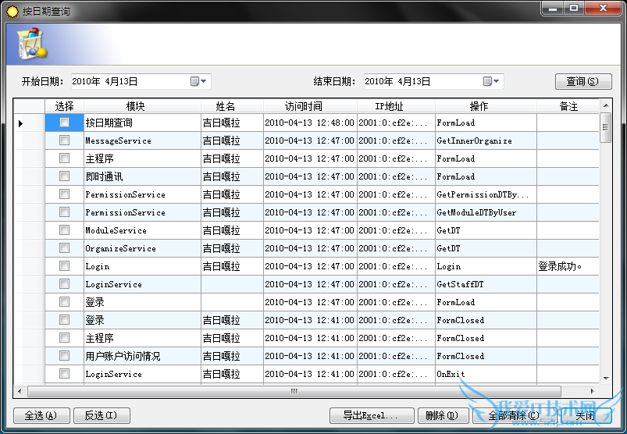The image size is (627, 434).
Task: Click the 关闭 close button
Action: [x=585, y=415]
